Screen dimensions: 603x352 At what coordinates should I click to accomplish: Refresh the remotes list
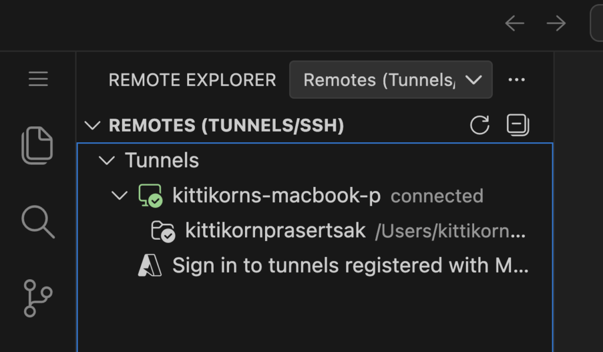(480, 125)
